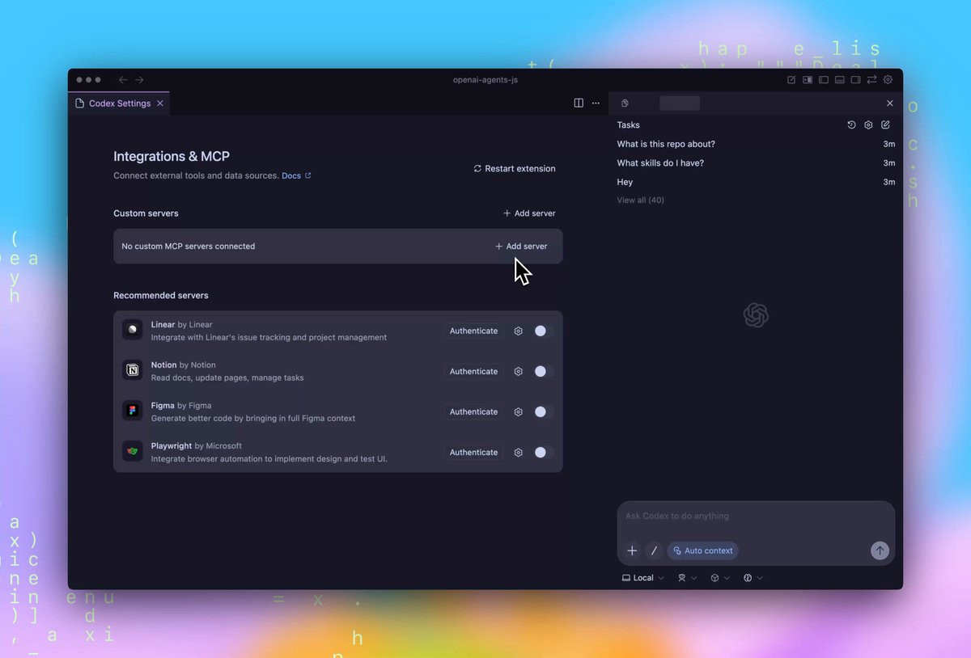Image resolution: width=971 pixels, height=658 pixels.
Task: Open slash commands button in prompt box
Action: click(654, 550)
